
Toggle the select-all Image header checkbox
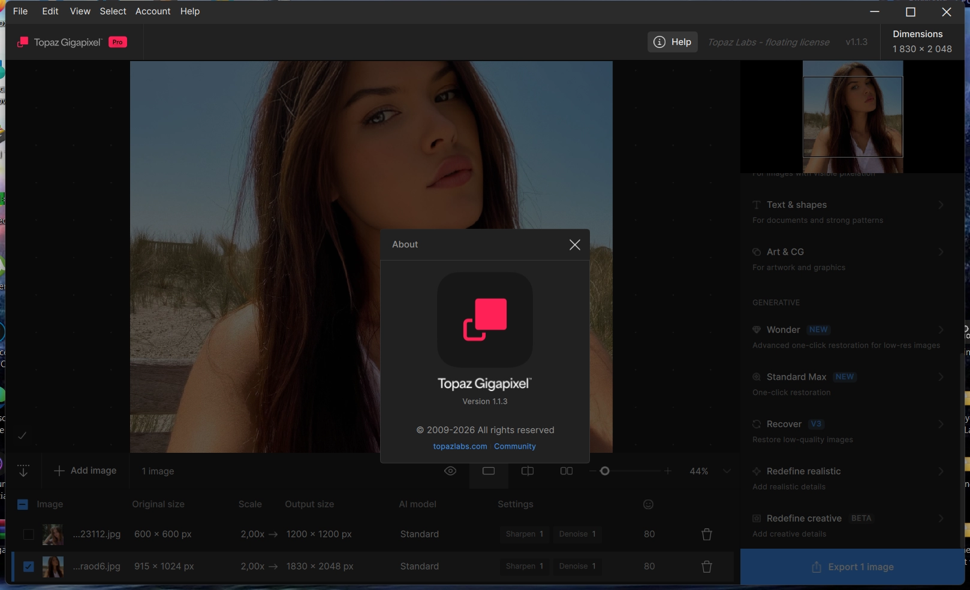(x=23, y=504)
